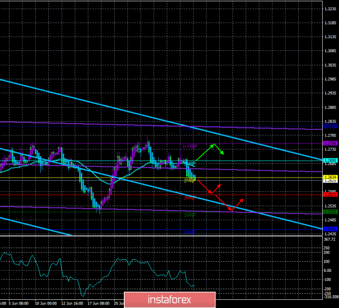Click the 1.2785 price axis label

pos(330,135)
